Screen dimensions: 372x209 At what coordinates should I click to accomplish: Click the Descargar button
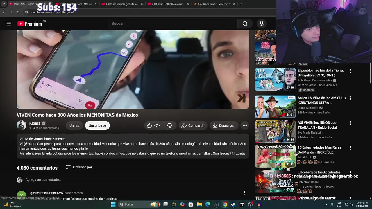tap(224, 125)
